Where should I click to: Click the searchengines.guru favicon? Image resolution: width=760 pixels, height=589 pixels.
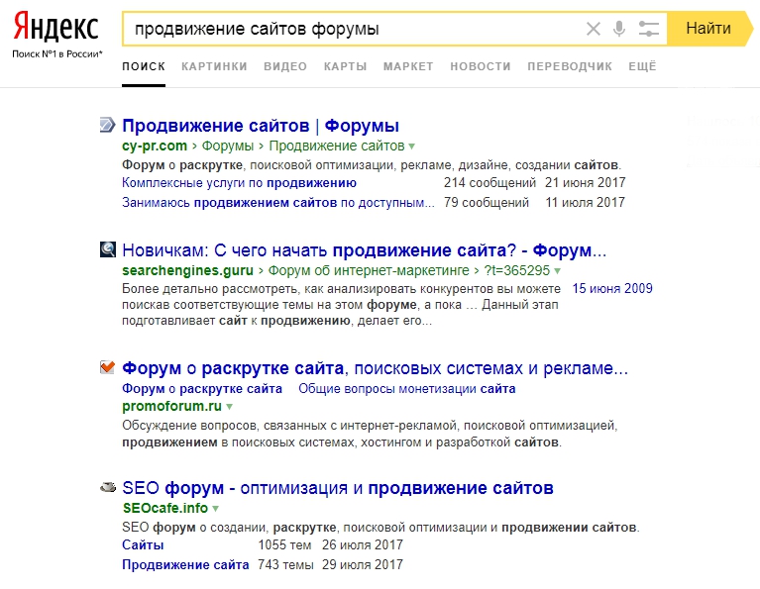[108, 249]
